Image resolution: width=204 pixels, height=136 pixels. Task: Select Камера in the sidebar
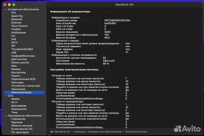pos(16,69)
